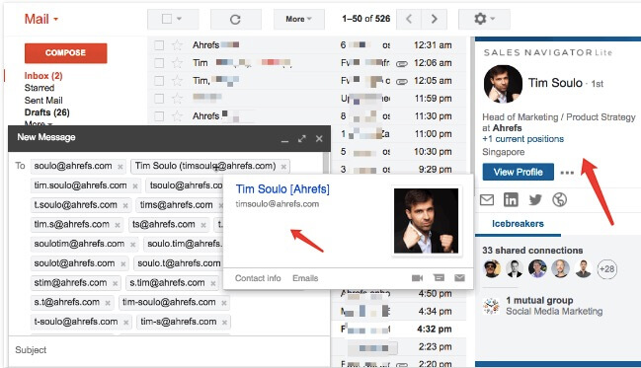Image resolution: width=641 pixels, height=368 pixels.
Task: Click the envelope icon in Sales Navigator
Action: coord(487,199)
